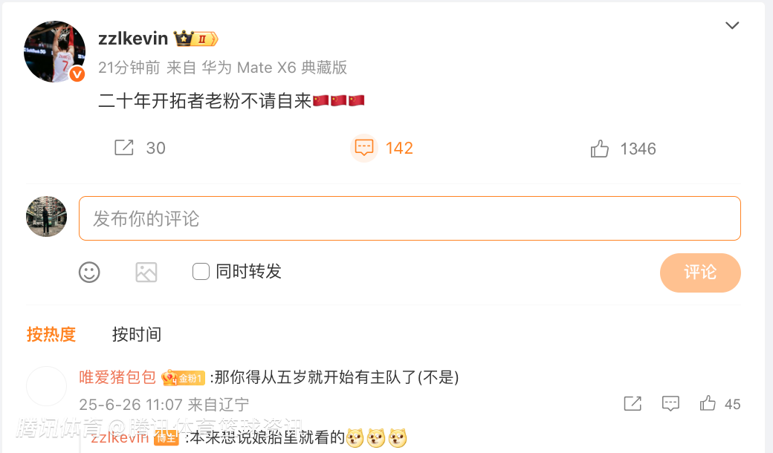Click your own avatar beside comment box
The width and height of the screenshot is (773, 453).
(x=46, y=217)
